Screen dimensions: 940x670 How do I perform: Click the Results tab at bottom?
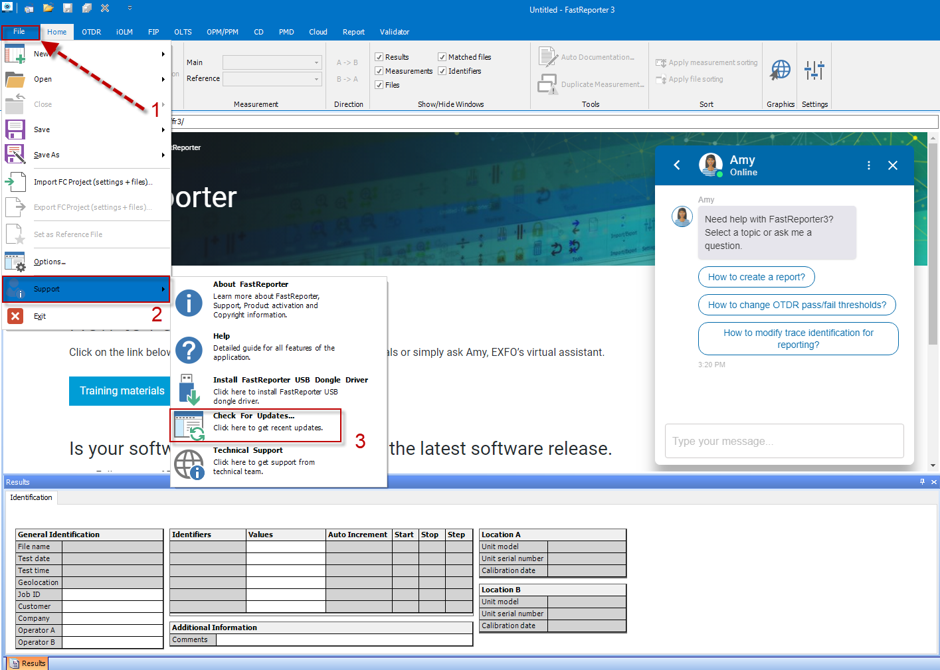(x=28, y=663)
